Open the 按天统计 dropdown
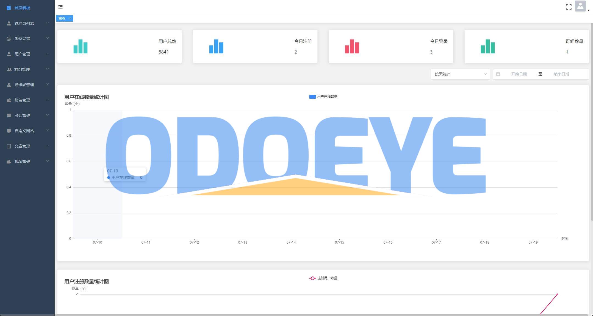The image size is (593, 316). (460, 74)
